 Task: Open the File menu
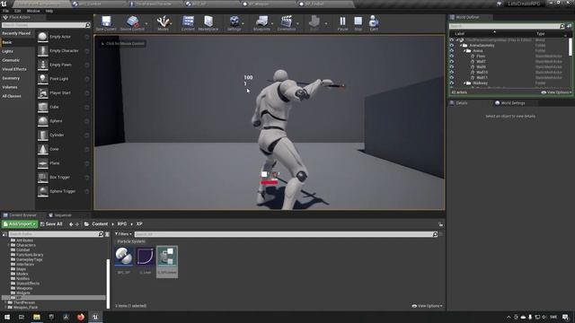[6, 11]
